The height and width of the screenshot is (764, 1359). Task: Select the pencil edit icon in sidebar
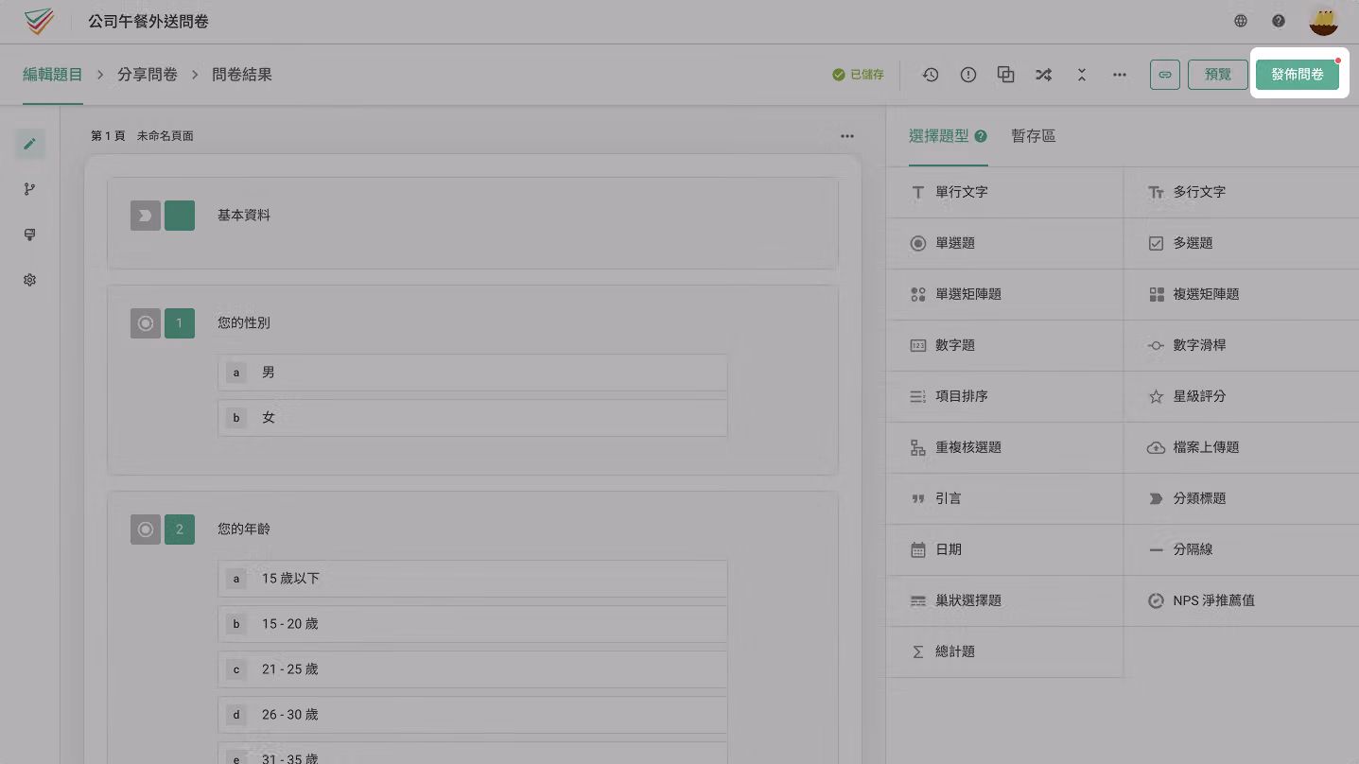click(30, 144)
